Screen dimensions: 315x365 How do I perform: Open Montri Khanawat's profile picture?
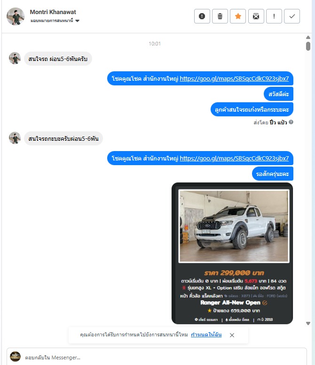[x=16, y=16]
